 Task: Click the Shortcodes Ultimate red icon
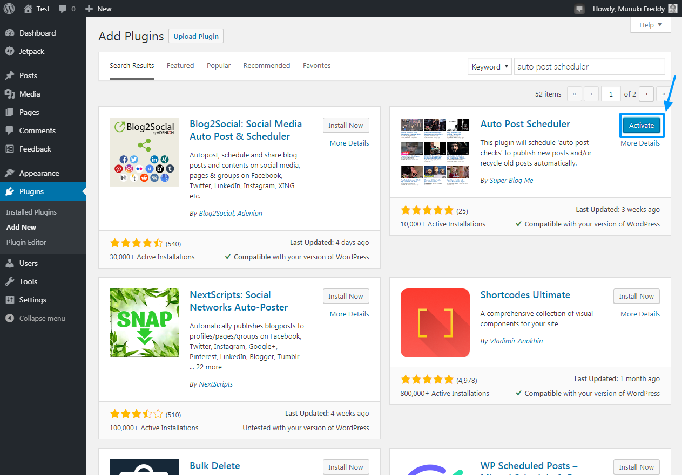pyautogui.click(x=435, y=323)
